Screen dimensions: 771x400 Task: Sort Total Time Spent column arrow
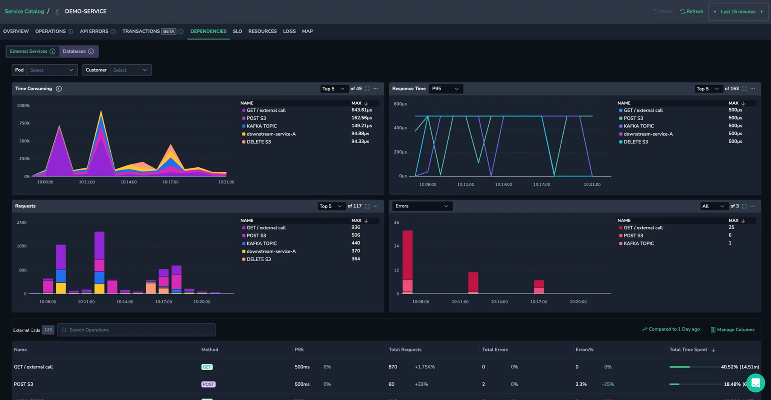tap(713, 350)
